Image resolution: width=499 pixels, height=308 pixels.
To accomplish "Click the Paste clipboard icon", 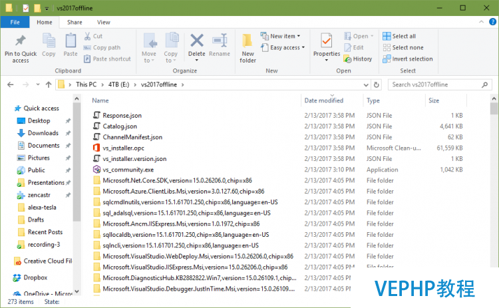I will click(x=71, y=41).
